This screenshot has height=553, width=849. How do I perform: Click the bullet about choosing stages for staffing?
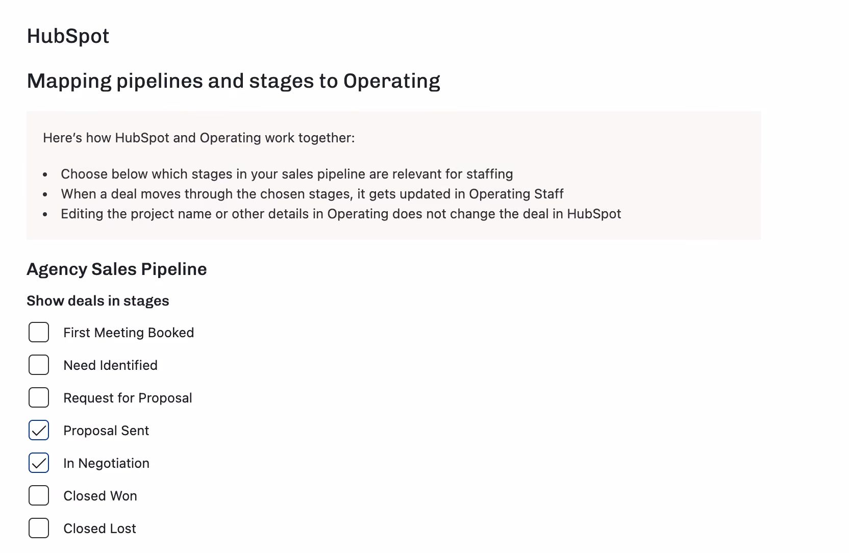click(x=287, y=174)
